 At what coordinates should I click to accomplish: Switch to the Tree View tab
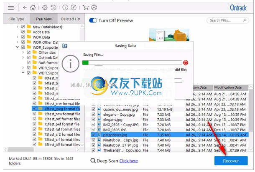[44, 19]
